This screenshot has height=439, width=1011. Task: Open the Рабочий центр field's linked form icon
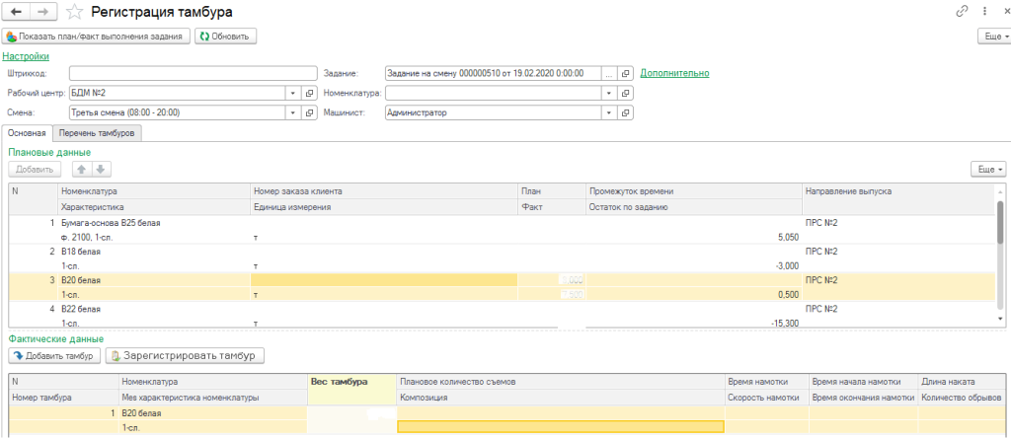pos(309,93)
